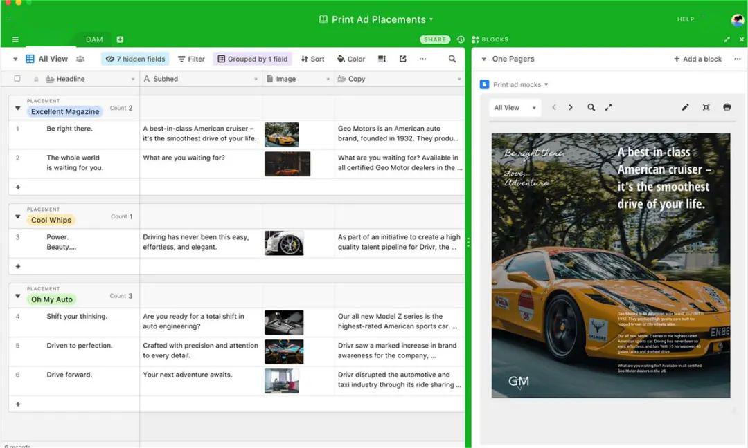Switch to the DAM table tab
The width and height of the screenshot is (748, 448).
point(94,39)
